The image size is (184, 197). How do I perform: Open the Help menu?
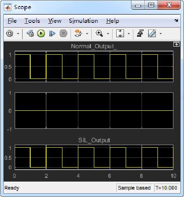(113, 21)
